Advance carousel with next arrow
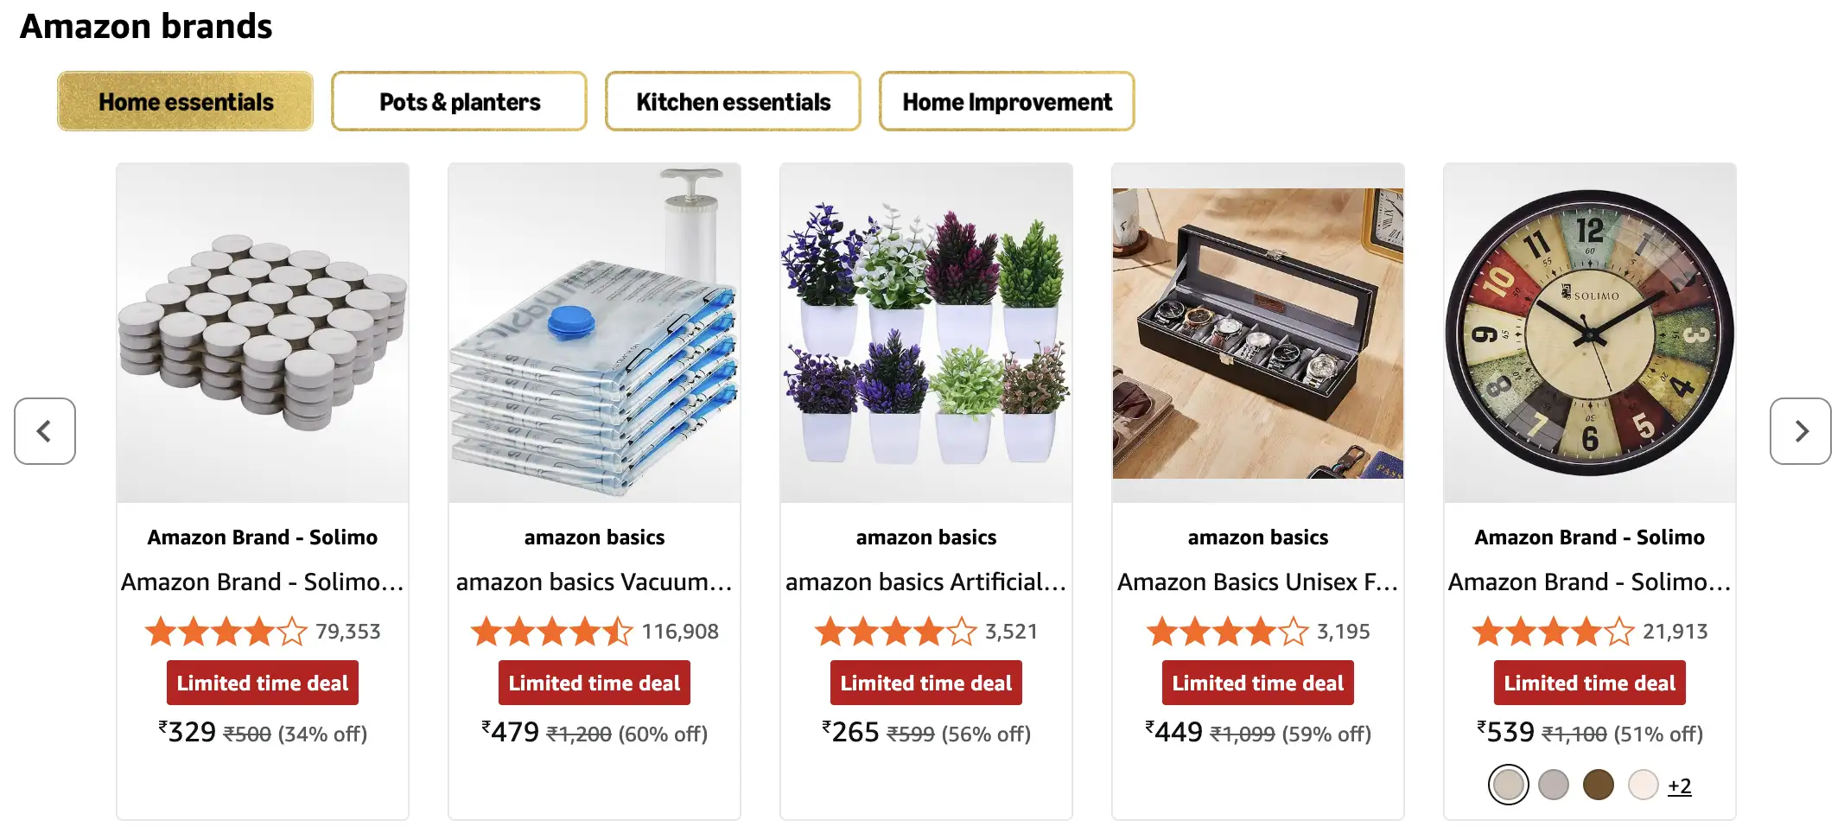 pyautogui.click(x=1800, y=431)
